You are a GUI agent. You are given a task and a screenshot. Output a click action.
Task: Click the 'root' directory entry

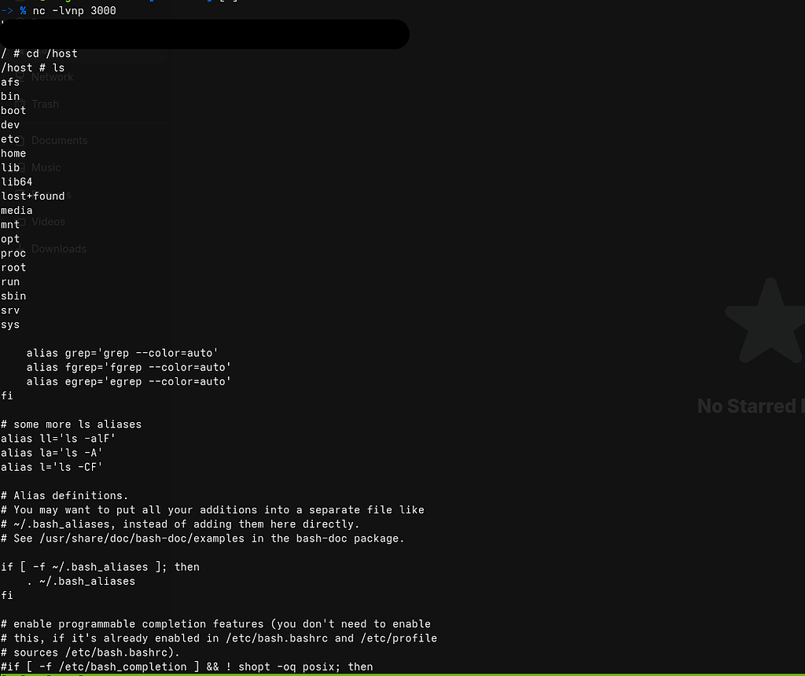(x=13, y=267)
